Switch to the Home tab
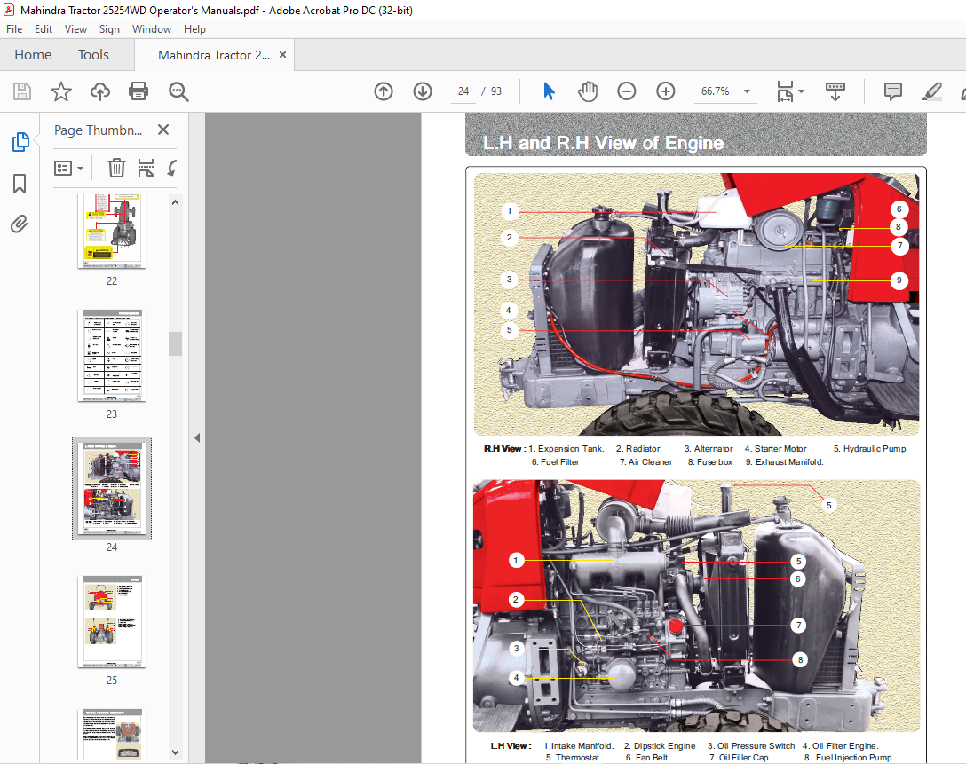 33,55
